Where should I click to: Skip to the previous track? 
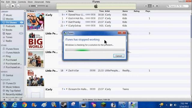pos(7,6)
